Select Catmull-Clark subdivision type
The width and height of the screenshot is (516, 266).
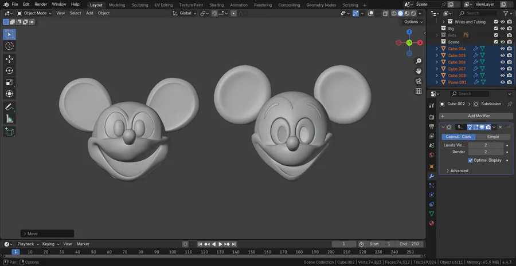[459, 137]
